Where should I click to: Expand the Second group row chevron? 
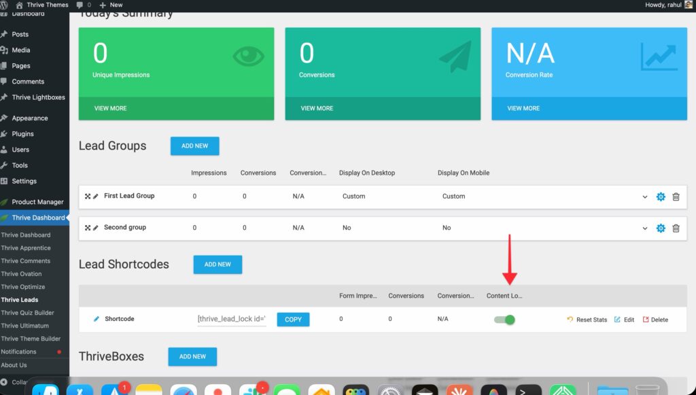point(644,228)
